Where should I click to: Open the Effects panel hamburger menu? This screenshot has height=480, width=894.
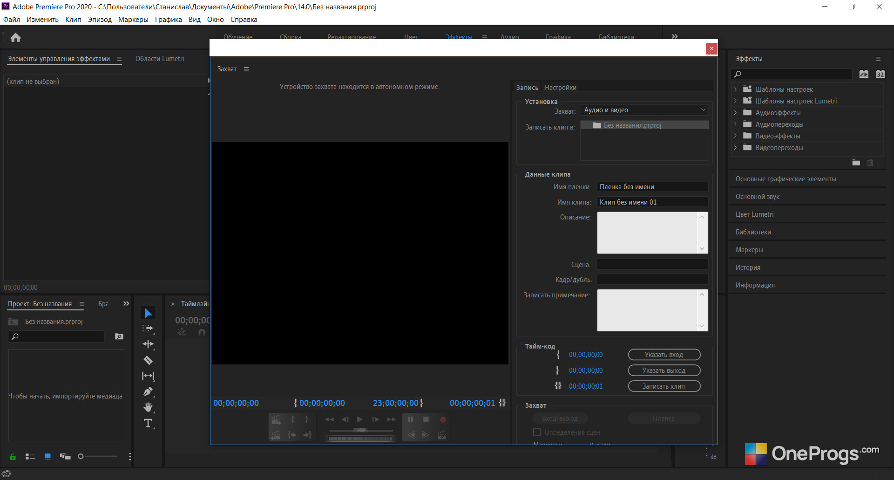(x=878, y=59)
